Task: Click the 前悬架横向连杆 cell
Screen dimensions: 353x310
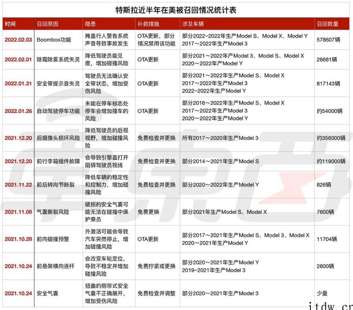Action: point(56,266)
